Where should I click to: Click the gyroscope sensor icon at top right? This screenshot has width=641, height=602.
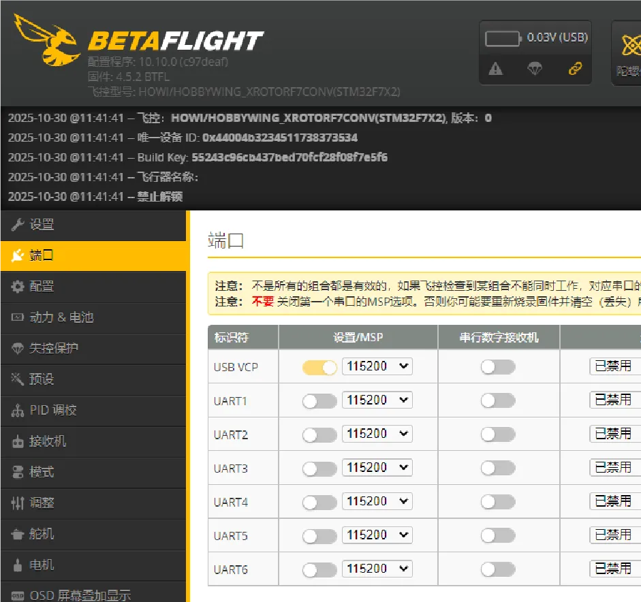629,46
